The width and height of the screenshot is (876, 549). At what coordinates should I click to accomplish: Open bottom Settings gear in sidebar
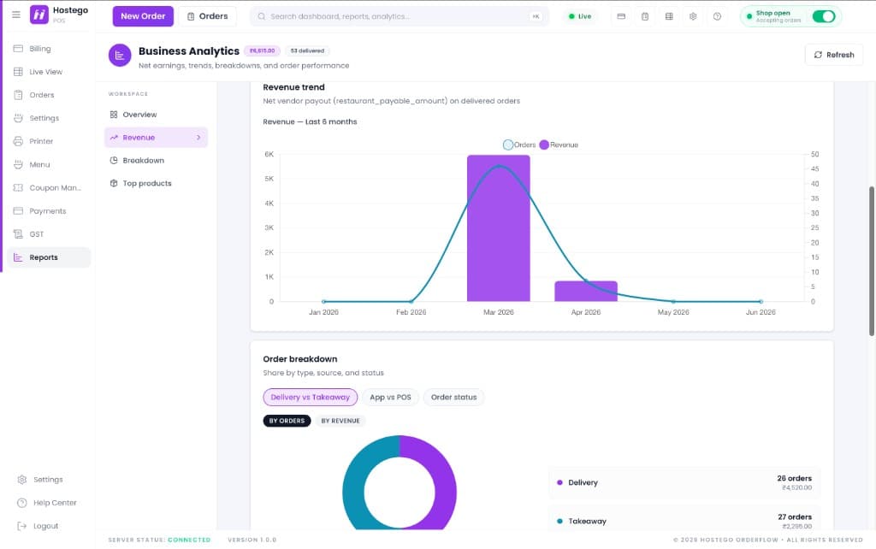click(40, 479)
